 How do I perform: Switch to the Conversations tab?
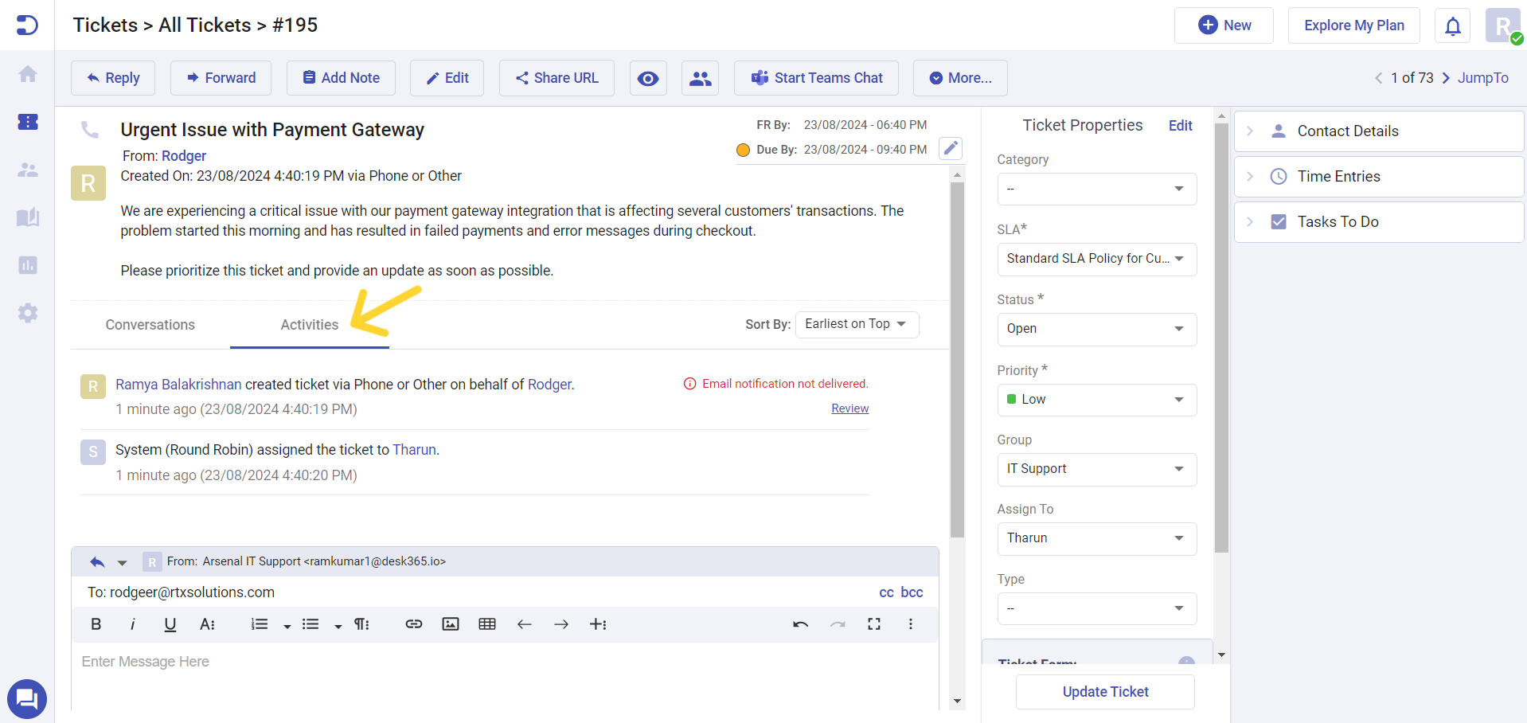150,324
